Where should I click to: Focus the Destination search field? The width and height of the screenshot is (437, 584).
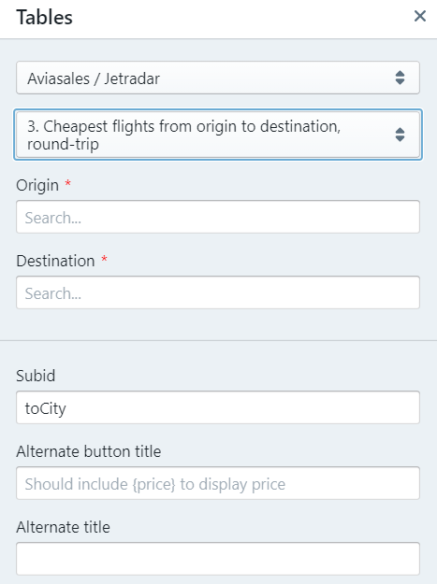pyautogui.click(x=218, y=292)
